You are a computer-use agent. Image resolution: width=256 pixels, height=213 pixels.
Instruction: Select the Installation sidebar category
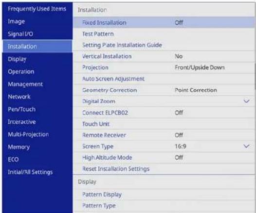pos(37,47)
